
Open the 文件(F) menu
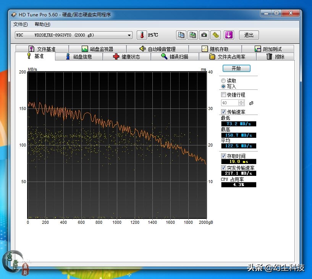(x=20, y=24)
